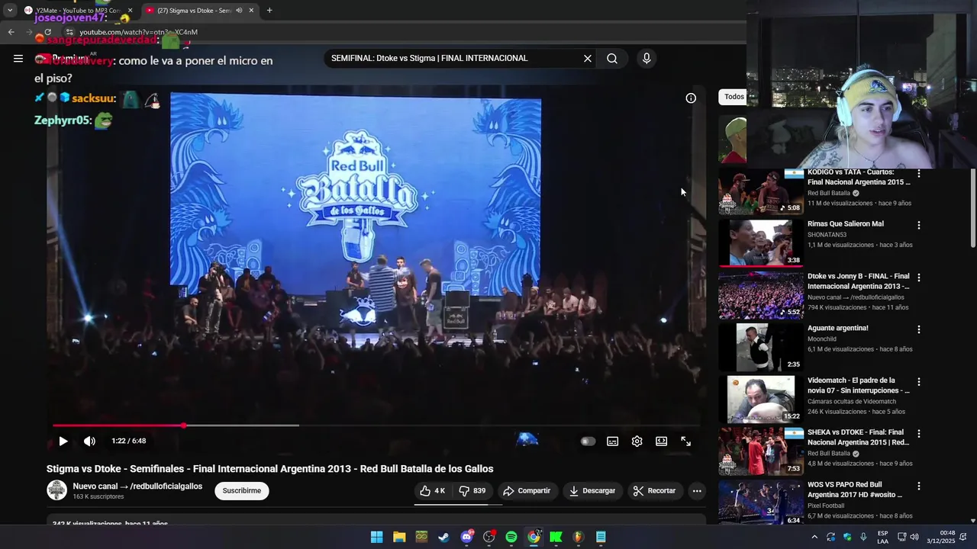
Task: Show video info card icon
Action: tap(691, 98)
